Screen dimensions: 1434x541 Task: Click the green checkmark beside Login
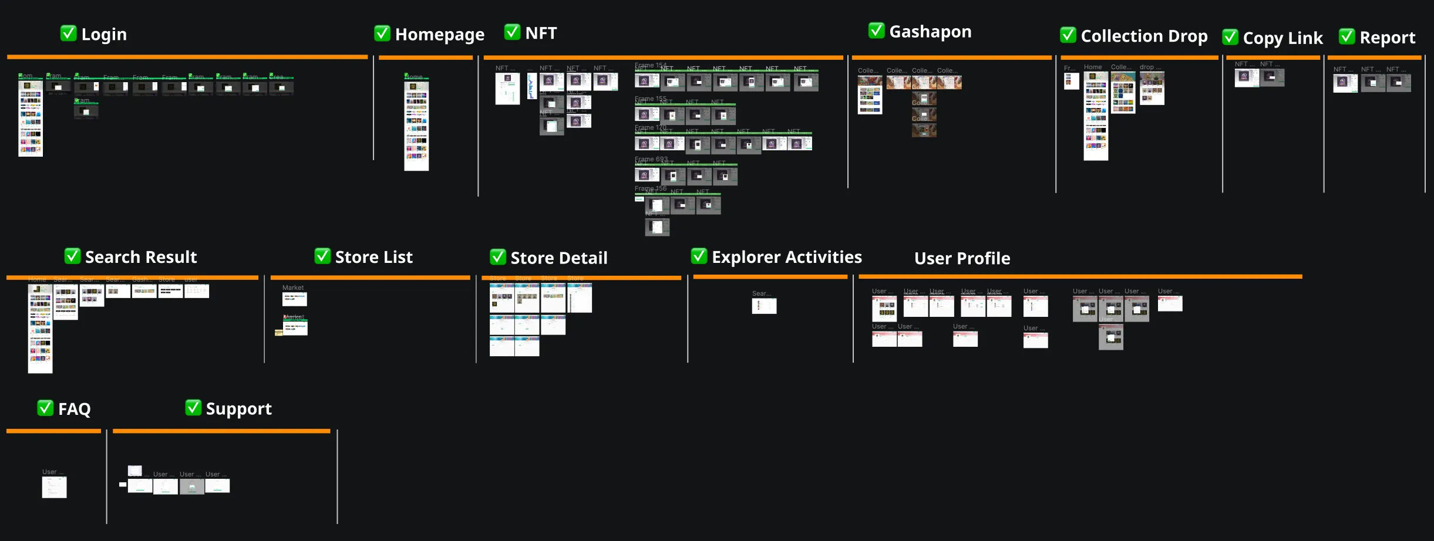(68, 33)
